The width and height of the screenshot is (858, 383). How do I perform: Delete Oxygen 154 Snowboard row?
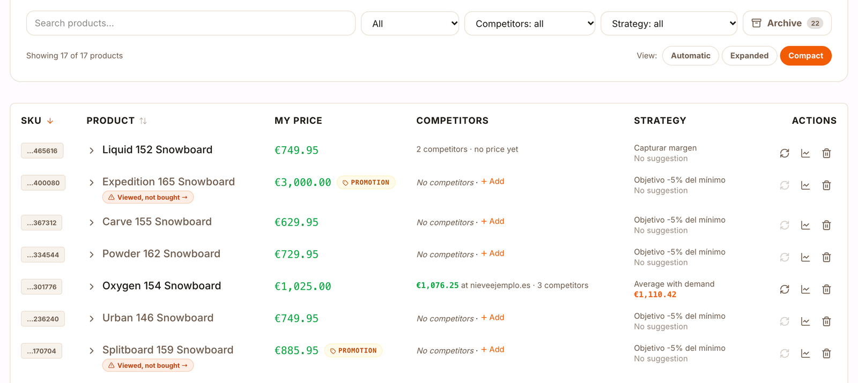[x=826, y=289]
